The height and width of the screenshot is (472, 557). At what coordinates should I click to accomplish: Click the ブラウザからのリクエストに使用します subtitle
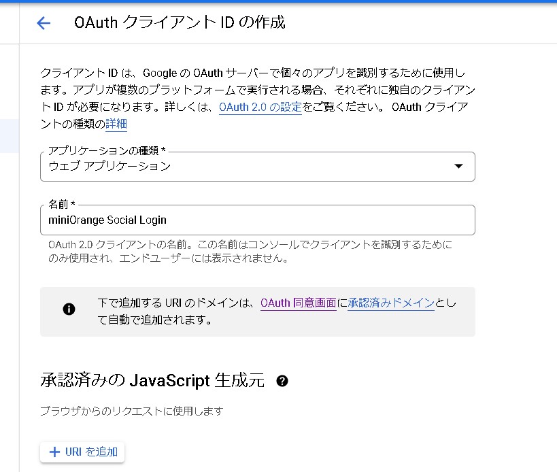132,411
